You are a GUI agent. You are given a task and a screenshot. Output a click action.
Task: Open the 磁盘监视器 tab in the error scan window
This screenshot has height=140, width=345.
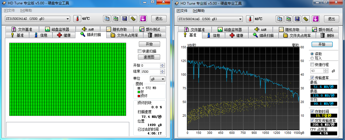tap(57, 29)
